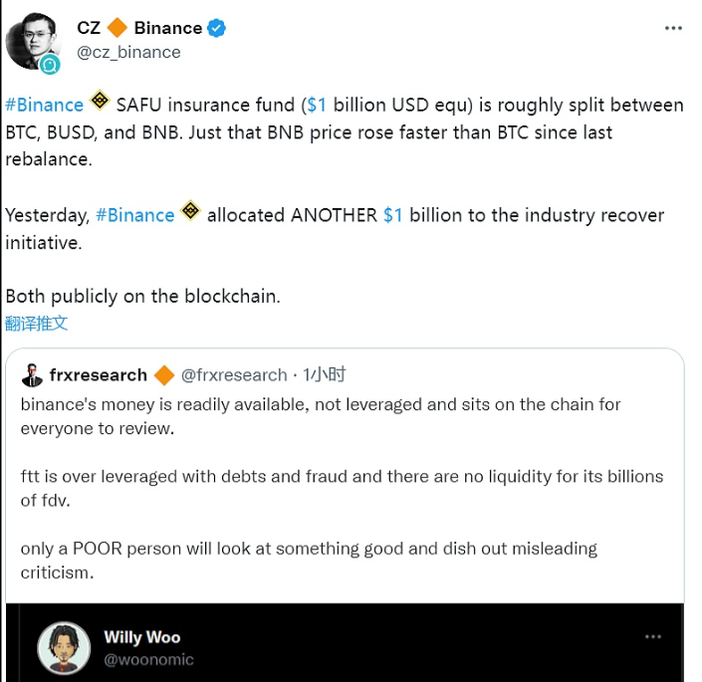Click the CZ Binance display name
702x682 pixels.
pos(138,28)
